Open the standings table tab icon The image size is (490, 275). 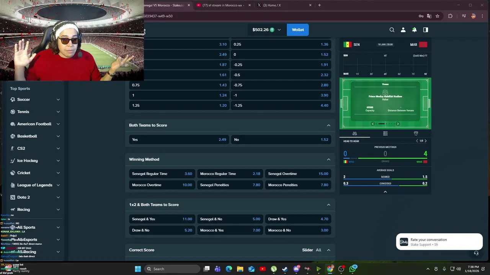385,133
